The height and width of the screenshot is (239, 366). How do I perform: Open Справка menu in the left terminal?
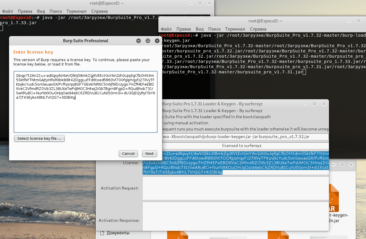tap(99, 11)
